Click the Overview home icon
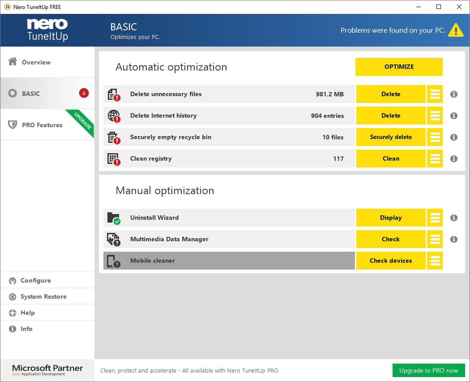This screenshot has height=382, width=470. (13, 61)
